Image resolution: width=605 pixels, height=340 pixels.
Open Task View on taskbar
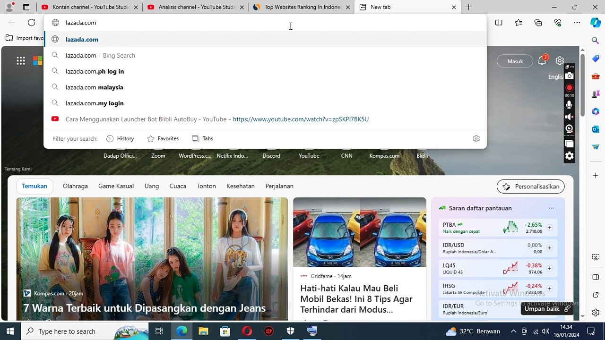click(159, 331)
